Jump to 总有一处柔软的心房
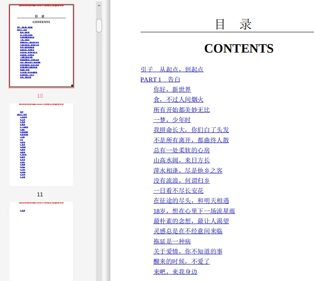The height and width of the screenshot is (281, 314). (x=182, y=150)
